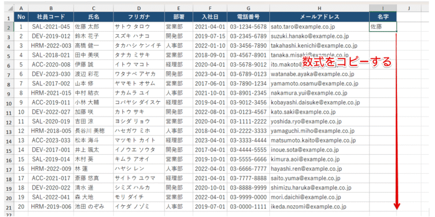This screenshot has height=217, width=435.
Task: Click the 入社日 header cell
Action: pos(210,17)
